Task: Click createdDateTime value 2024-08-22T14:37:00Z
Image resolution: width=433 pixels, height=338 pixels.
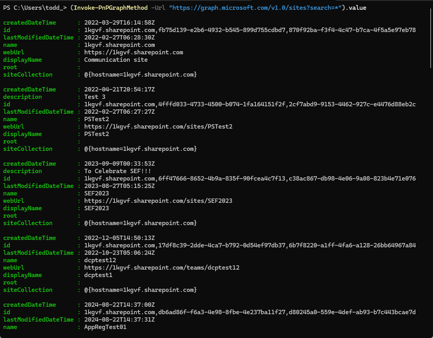Action: (119, 305)
